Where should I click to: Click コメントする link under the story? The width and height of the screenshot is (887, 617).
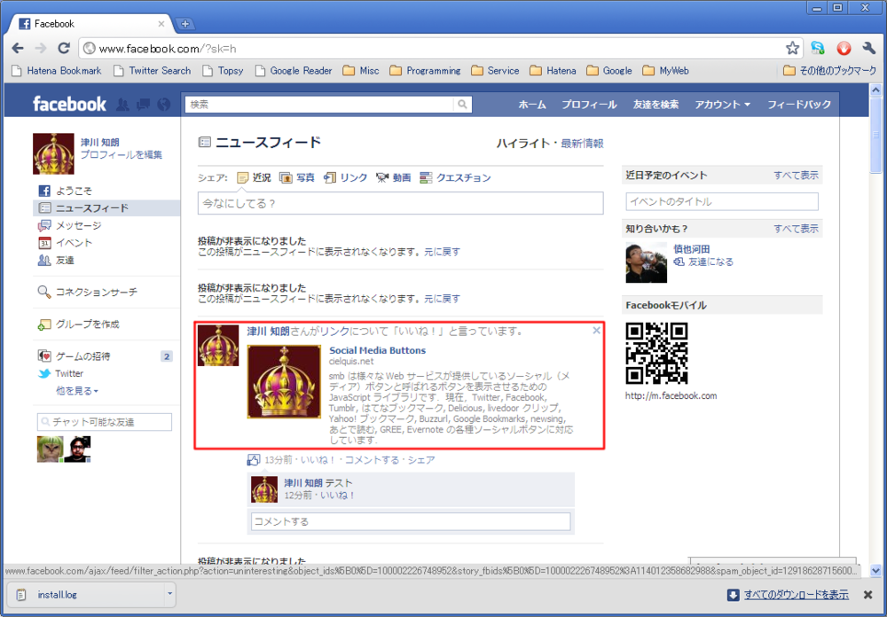click(372, 460)
